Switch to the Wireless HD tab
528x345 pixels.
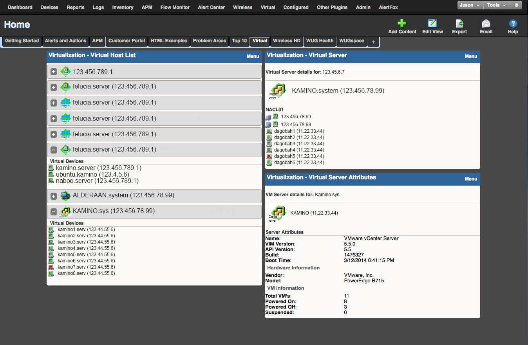point(287,41)
